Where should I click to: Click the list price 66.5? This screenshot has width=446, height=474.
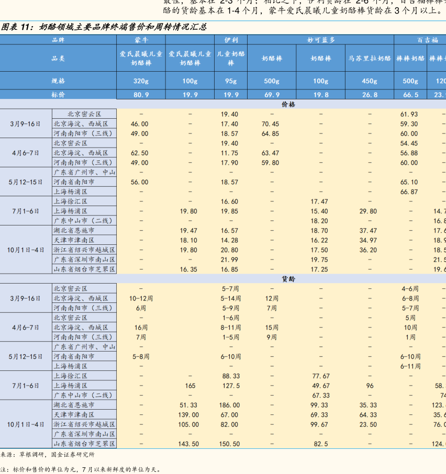[x=410, y=95]
